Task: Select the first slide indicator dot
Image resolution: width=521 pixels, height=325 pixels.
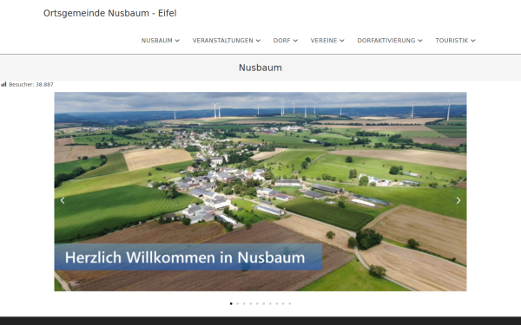Action: [x=231, y=303]
